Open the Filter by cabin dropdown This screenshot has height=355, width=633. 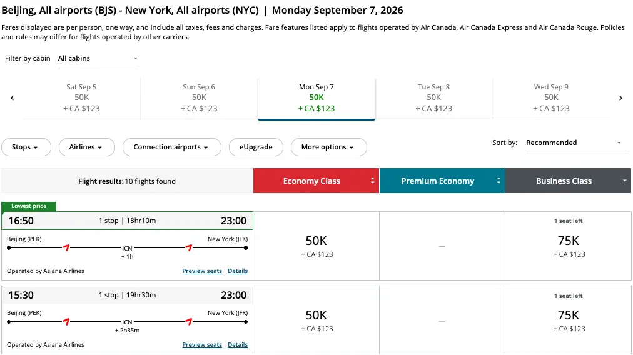coord(97,59)
